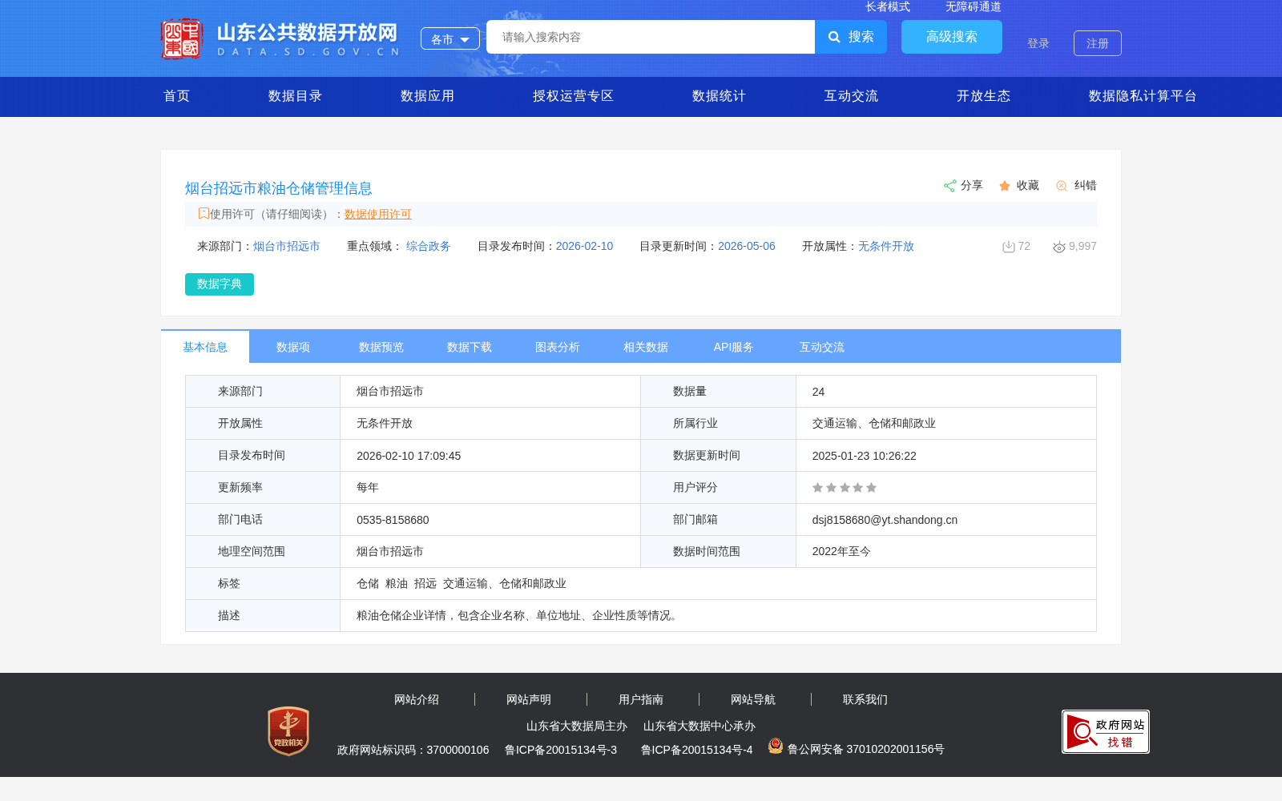Click 鲁ICP备20015134号-4 link
Image resolution: width=1282 pixels, height=801 pixels.
(697, 750)
